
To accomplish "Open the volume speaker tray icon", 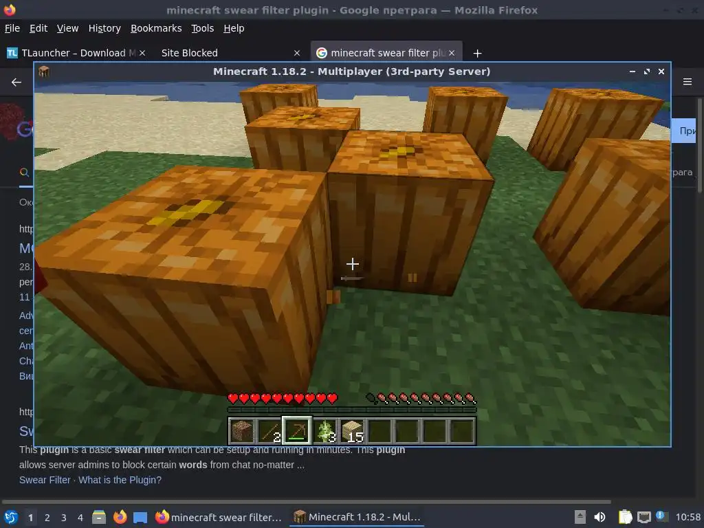I will (x=599, y=517).
